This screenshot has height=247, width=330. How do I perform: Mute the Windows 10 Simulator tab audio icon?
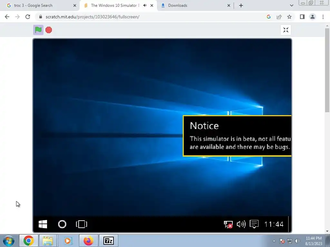click(145, 5)
